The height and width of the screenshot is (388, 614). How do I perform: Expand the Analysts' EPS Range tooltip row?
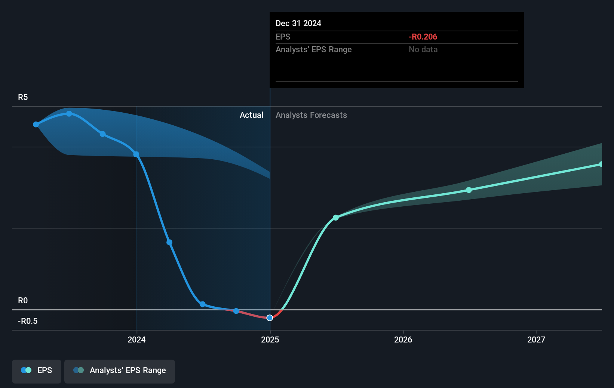click(314, 49)
